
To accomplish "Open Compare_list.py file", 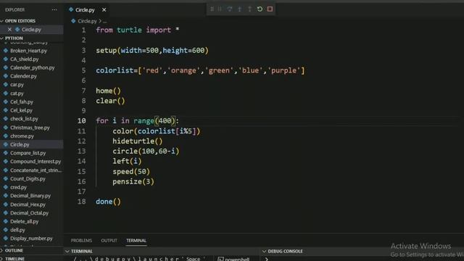I will 28,153.
